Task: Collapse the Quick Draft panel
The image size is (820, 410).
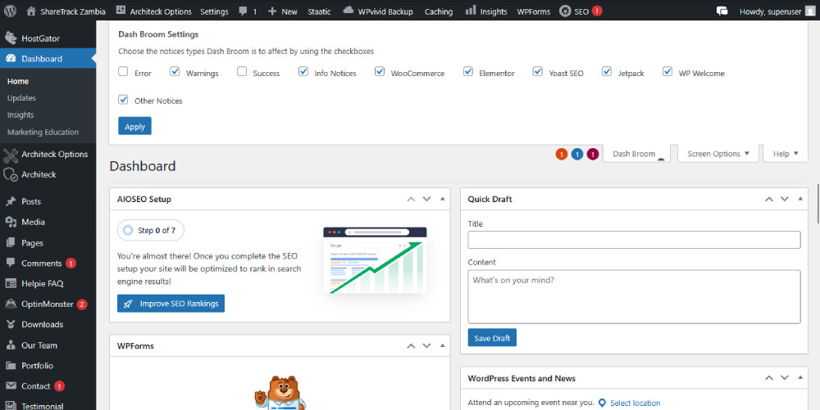Action: point(800,199)
